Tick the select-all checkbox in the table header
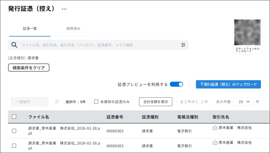 [14, 117]
